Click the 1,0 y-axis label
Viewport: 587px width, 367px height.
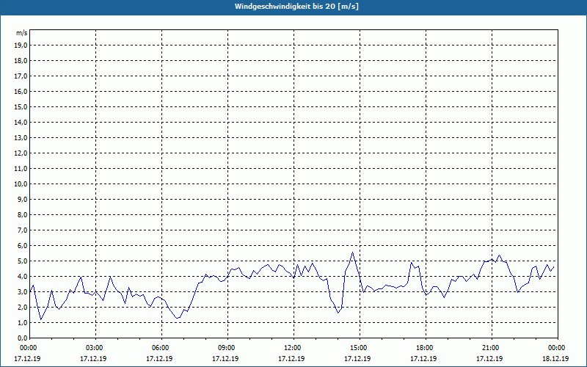(23, 323)
